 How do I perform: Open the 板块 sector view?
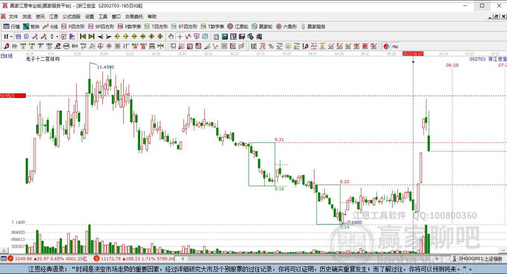31,27
